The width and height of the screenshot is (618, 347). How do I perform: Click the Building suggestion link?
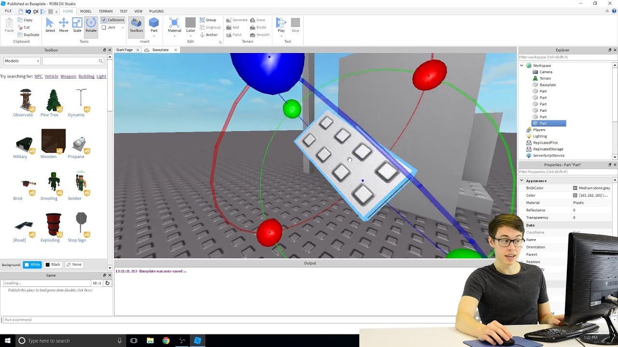[86, 76]
